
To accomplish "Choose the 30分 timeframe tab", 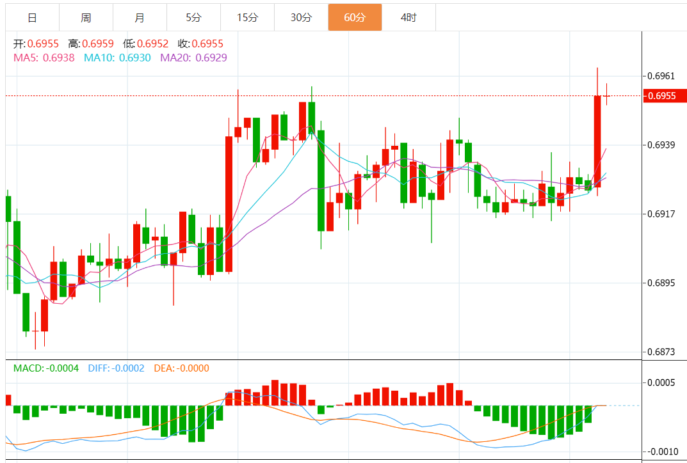I will pos(302,17).
